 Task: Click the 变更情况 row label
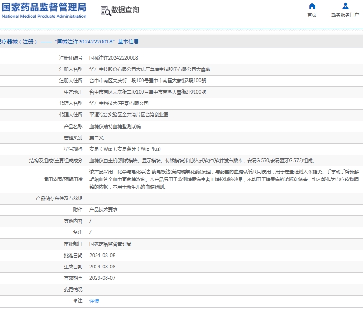pyautogui.click(x=73, y=289)
